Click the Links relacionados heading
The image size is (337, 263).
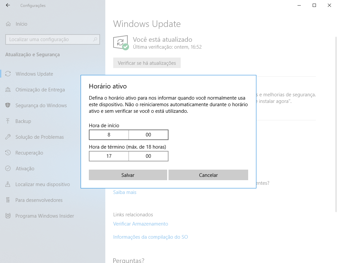133,215
